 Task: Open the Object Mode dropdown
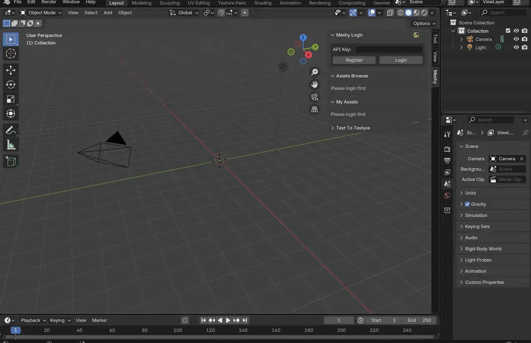click(x=41, y=12)
